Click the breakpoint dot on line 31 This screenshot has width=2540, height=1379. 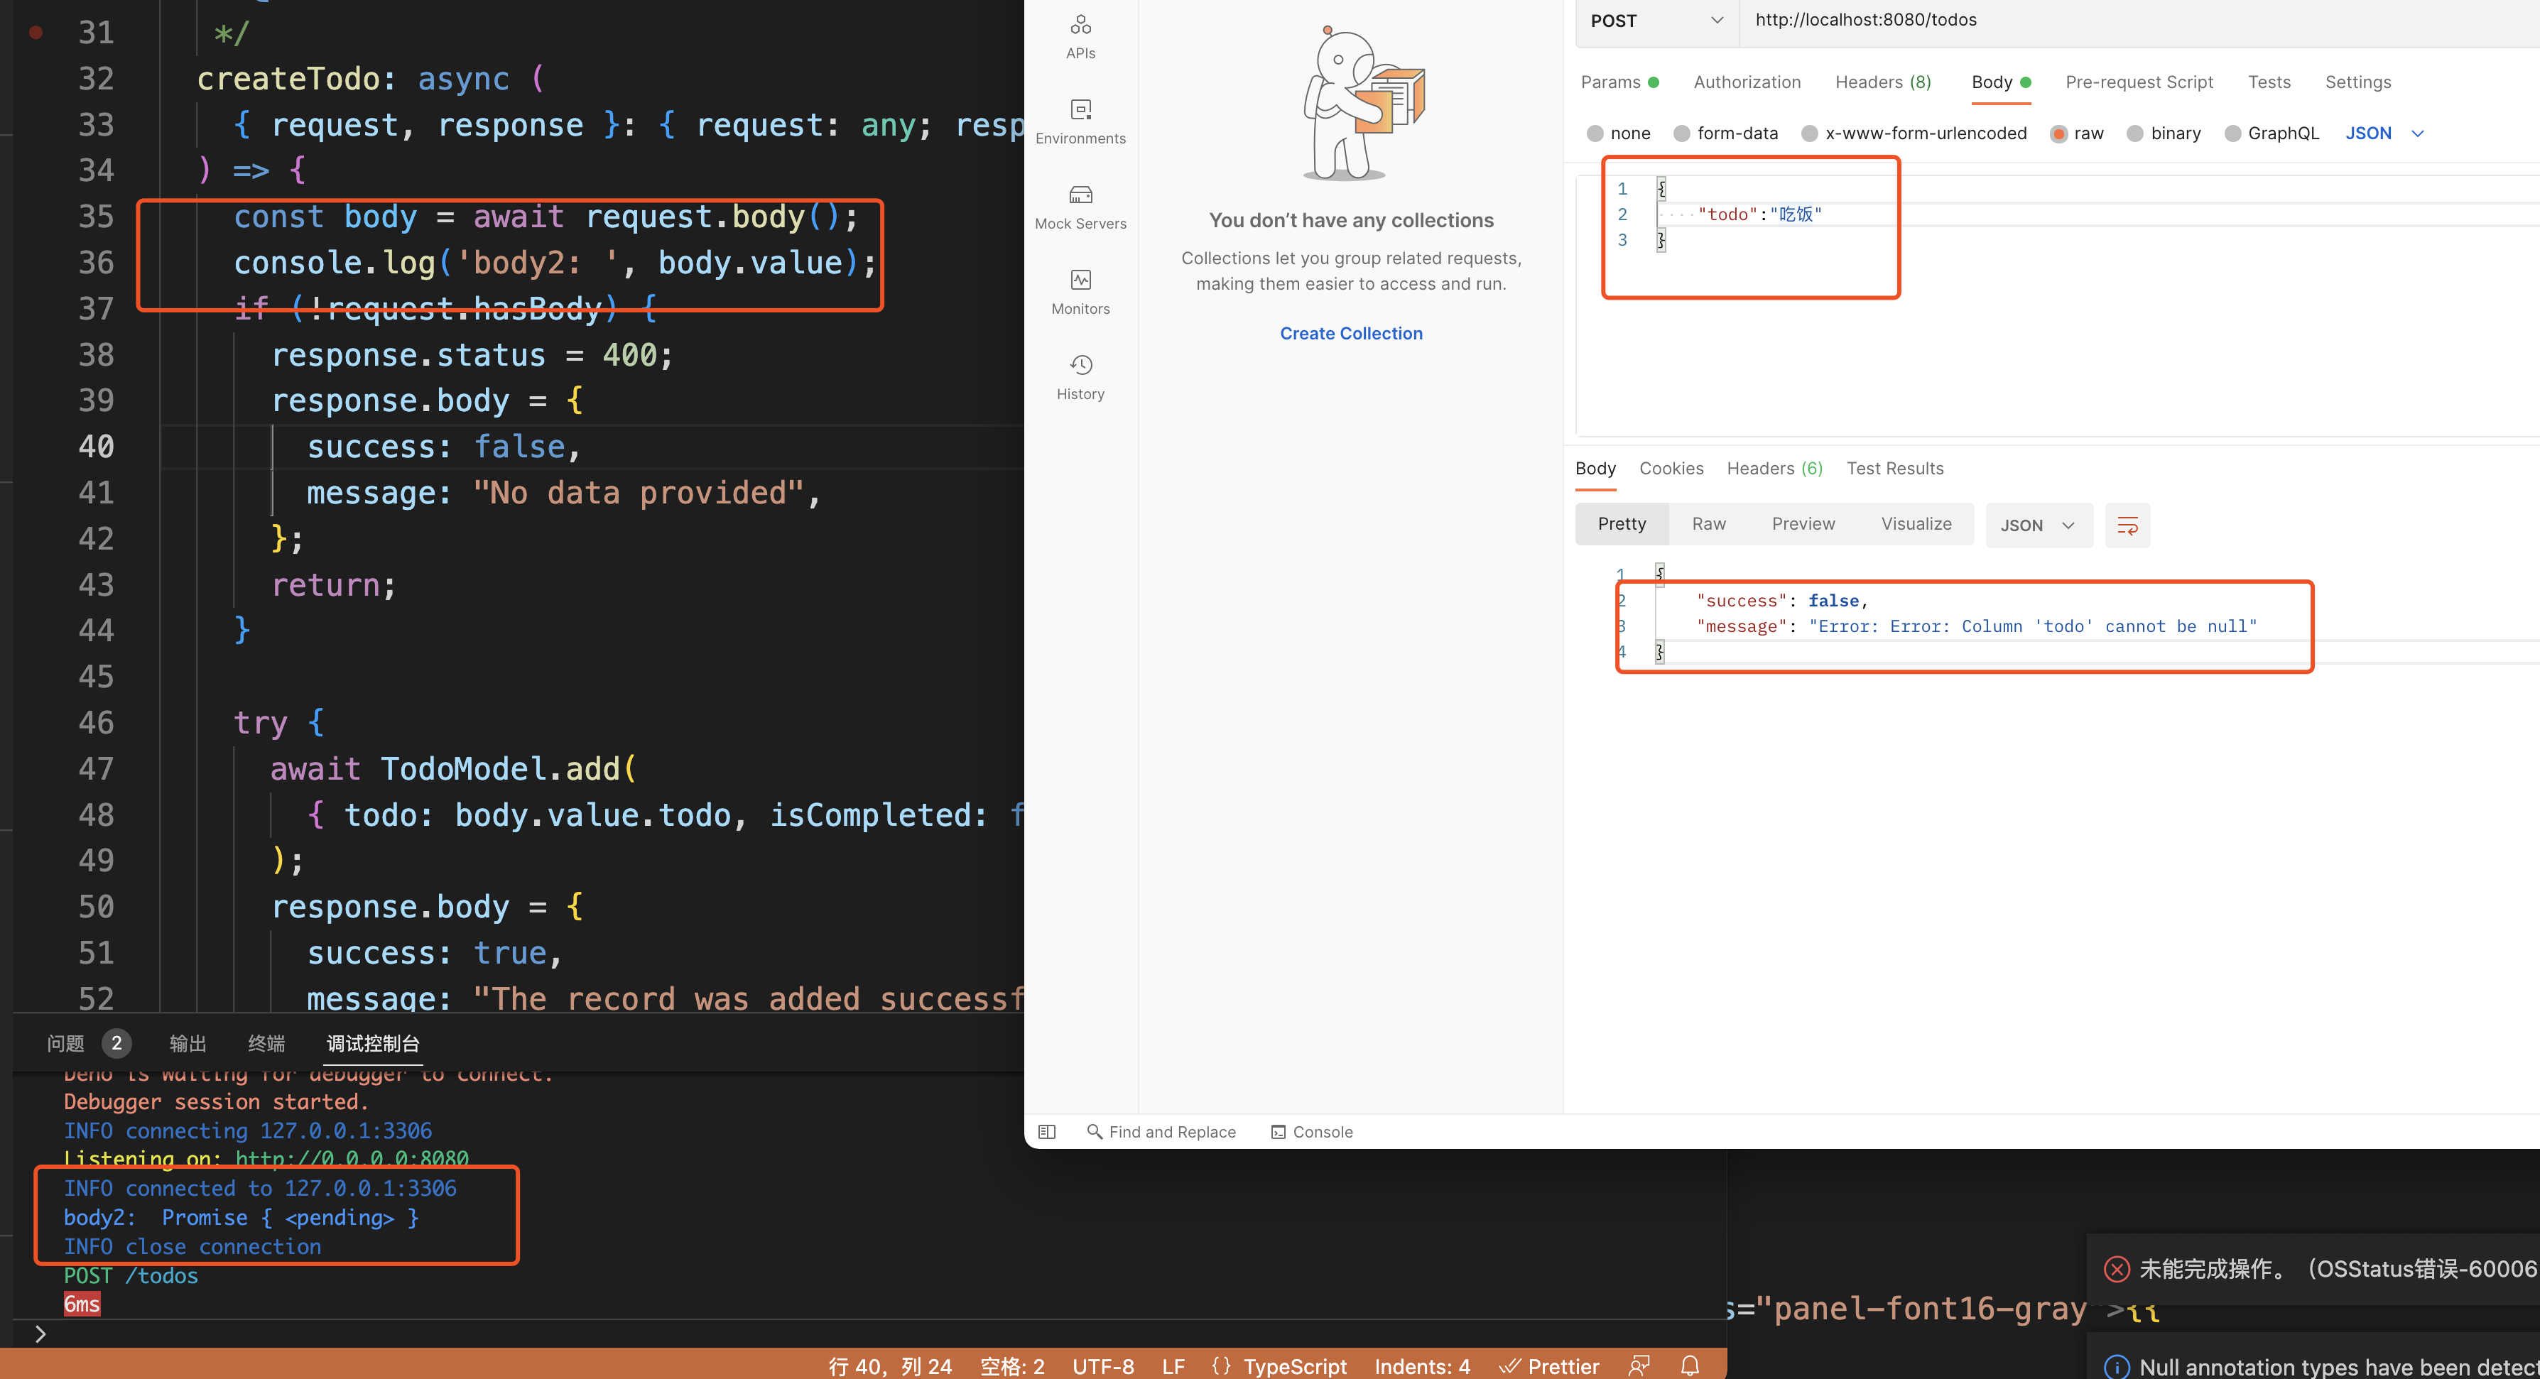36,33
